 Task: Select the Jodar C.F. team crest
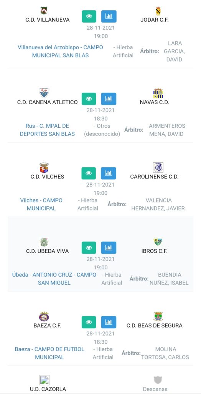pos(158,11)
